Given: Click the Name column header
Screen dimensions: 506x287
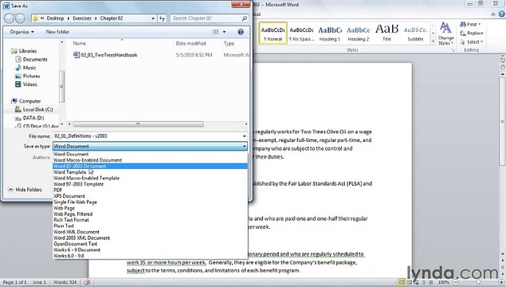Looking at the screenshot, I should pyautogui.click(x=80, y=43).
